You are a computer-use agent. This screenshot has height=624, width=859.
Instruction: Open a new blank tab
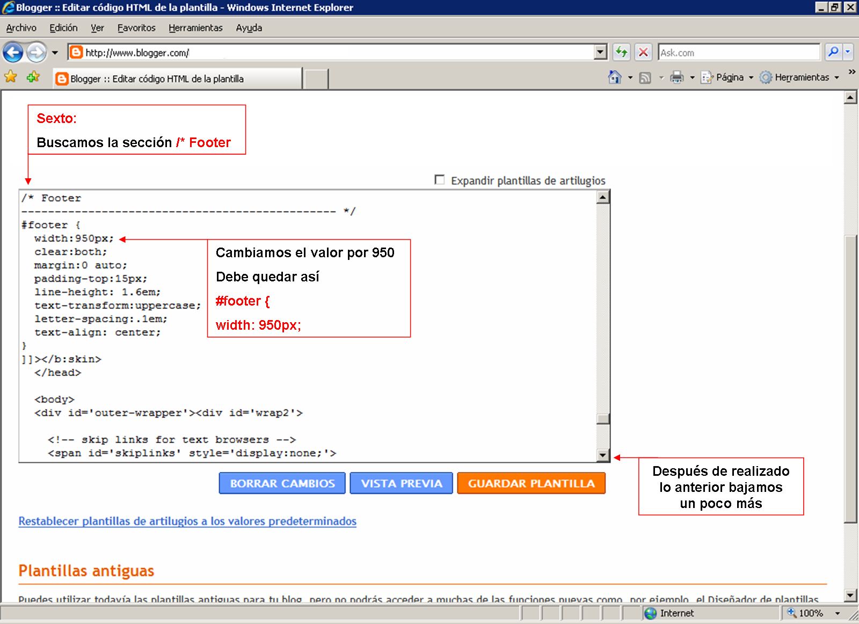click(316, 79)
